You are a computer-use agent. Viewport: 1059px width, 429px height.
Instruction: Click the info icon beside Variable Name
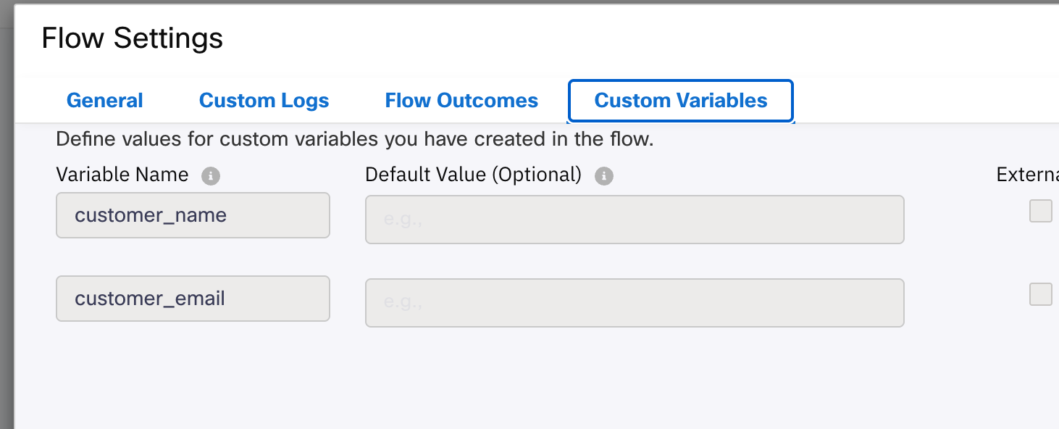(x=211, y=176)
